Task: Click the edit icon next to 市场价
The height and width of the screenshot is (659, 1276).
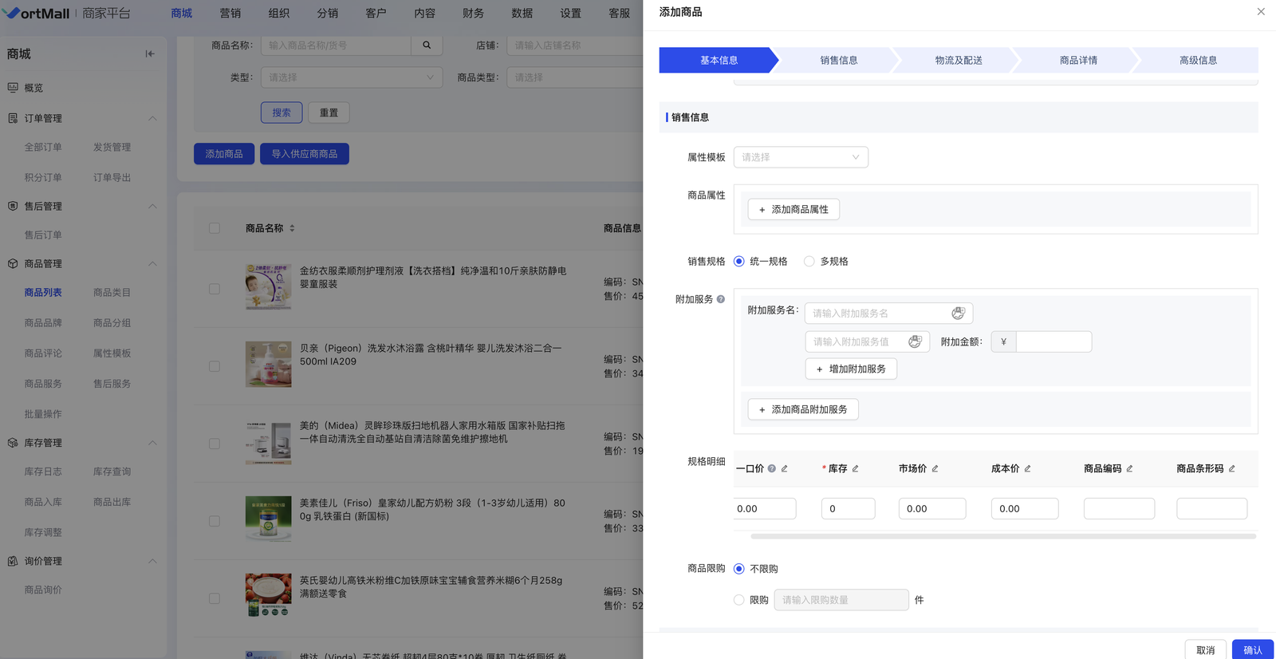Action: pos(935,469)
